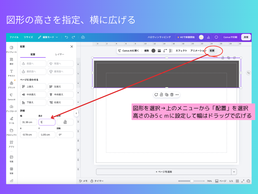Open line style options in toolbar
Image resolution: width=258 pixels, height=194 pixels.
[x=159, y=51]
